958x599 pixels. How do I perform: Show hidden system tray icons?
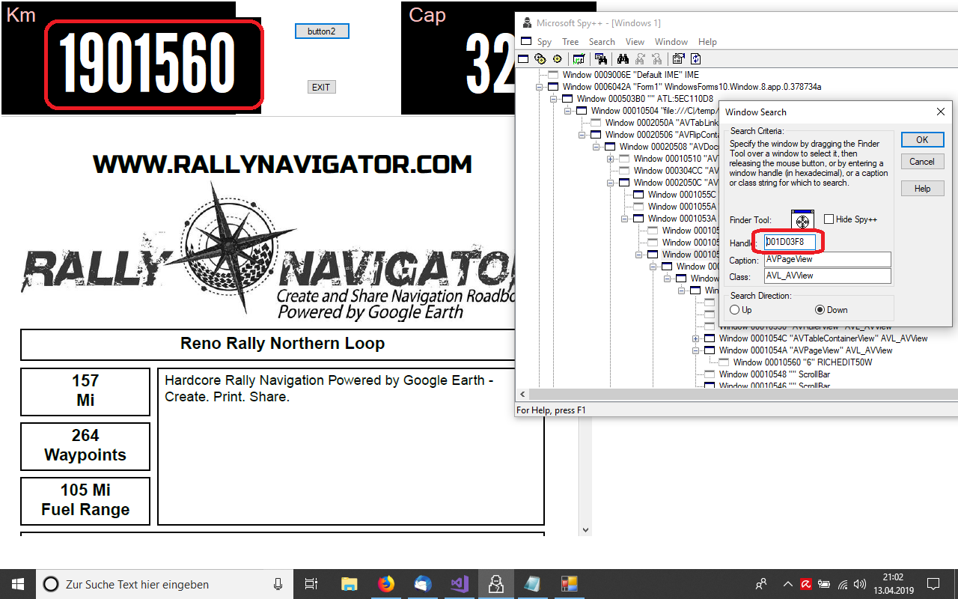pyautogui.click(x=787, y=584)
